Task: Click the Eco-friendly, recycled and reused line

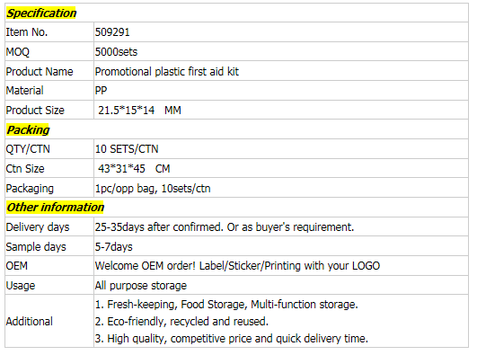Action: [x=181, y=322]
